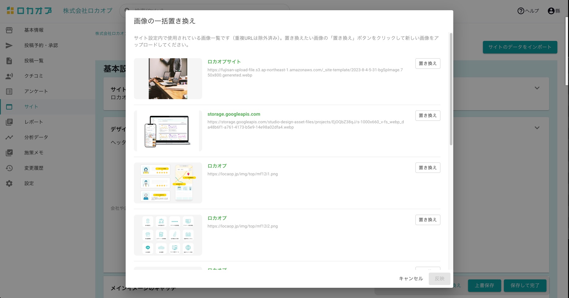Viewport: 569px width, 298px height.
Task: Click the feature icons grid thumbnail
Action: click(168, 235)
